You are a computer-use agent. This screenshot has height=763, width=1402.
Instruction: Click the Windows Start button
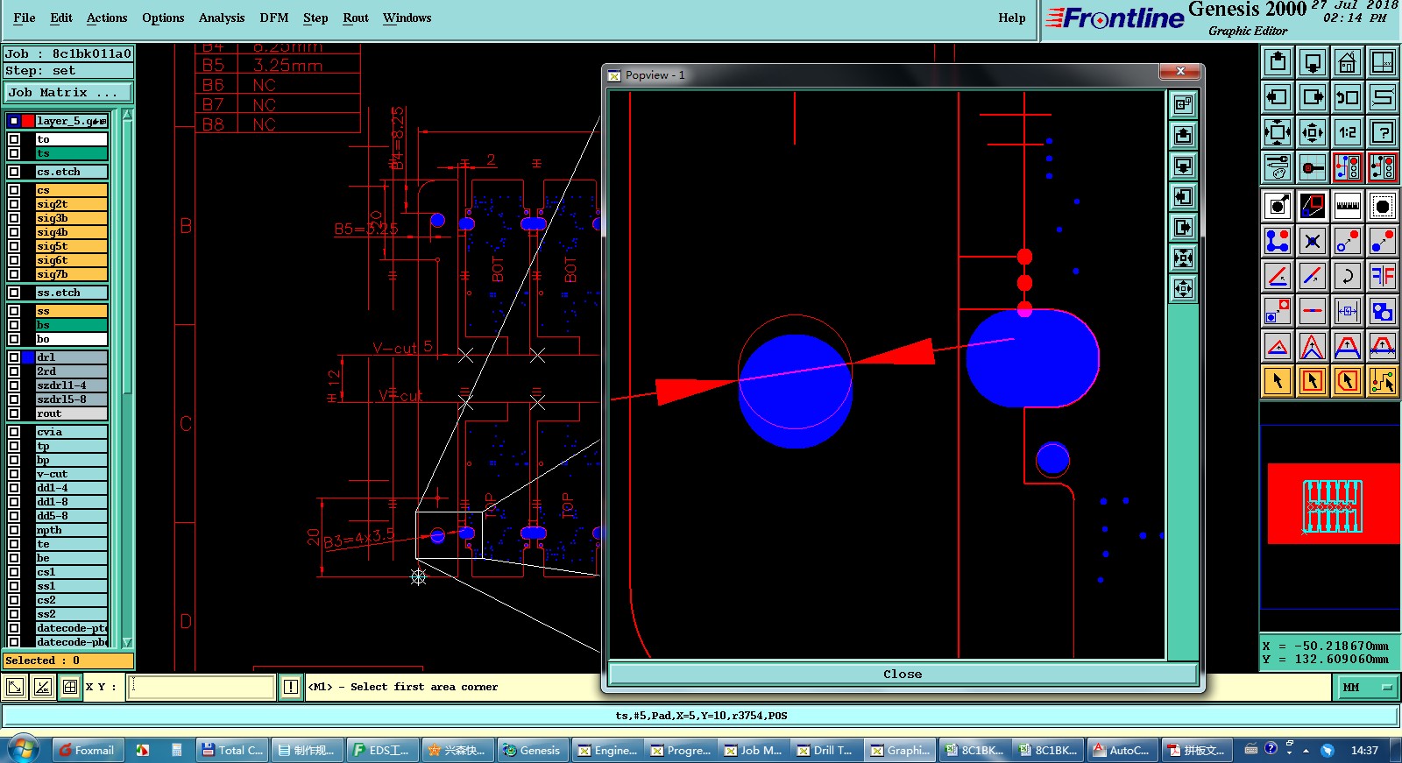click(23, 750)
